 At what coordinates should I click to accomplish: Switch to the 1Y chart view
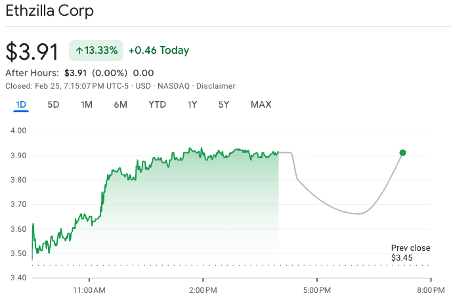tap(192, 104)
